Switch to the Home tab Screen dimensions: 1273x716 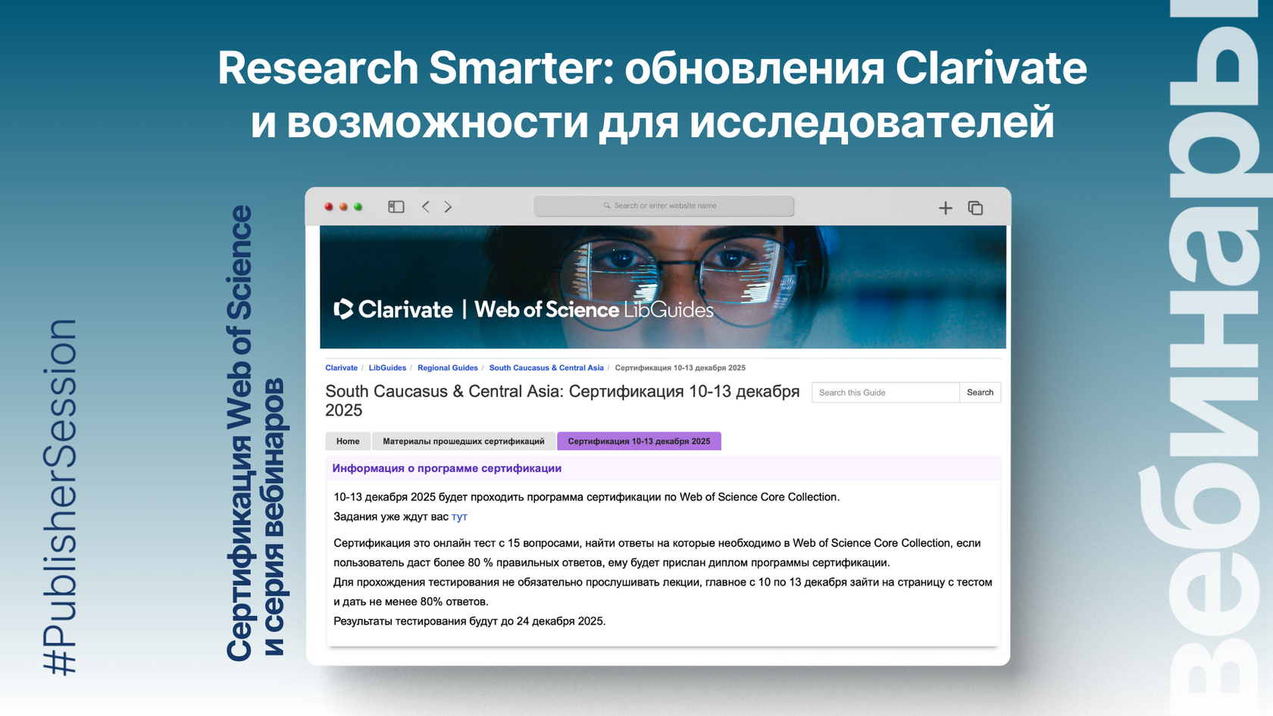(x=348, y=441)
